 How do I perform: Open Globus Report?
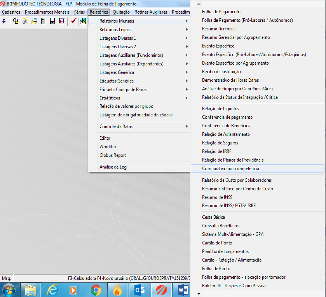point(113,155)
